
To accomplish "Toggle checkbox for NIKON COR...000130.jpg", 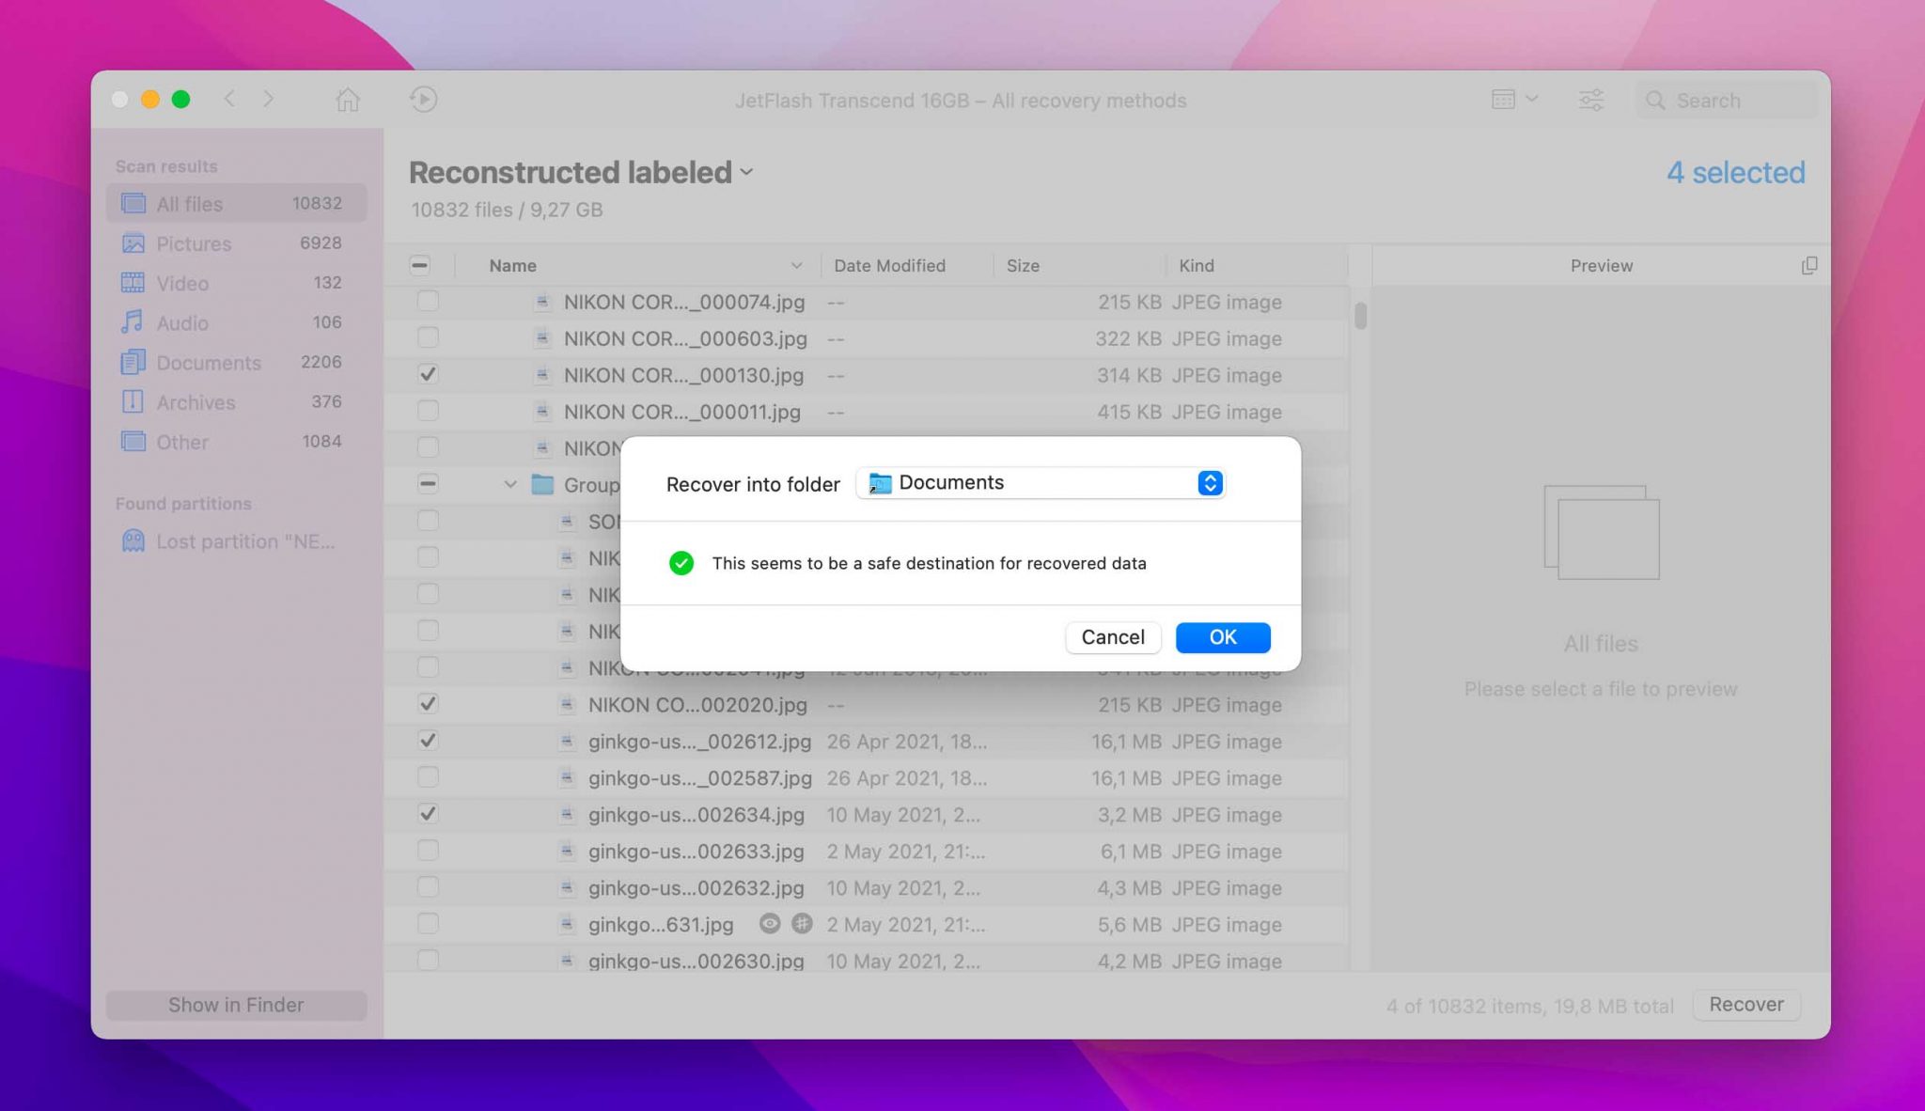I will tap(426, 373).
